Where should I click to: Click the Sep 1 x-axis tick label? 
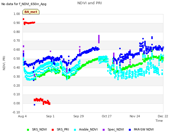[50, 116]
